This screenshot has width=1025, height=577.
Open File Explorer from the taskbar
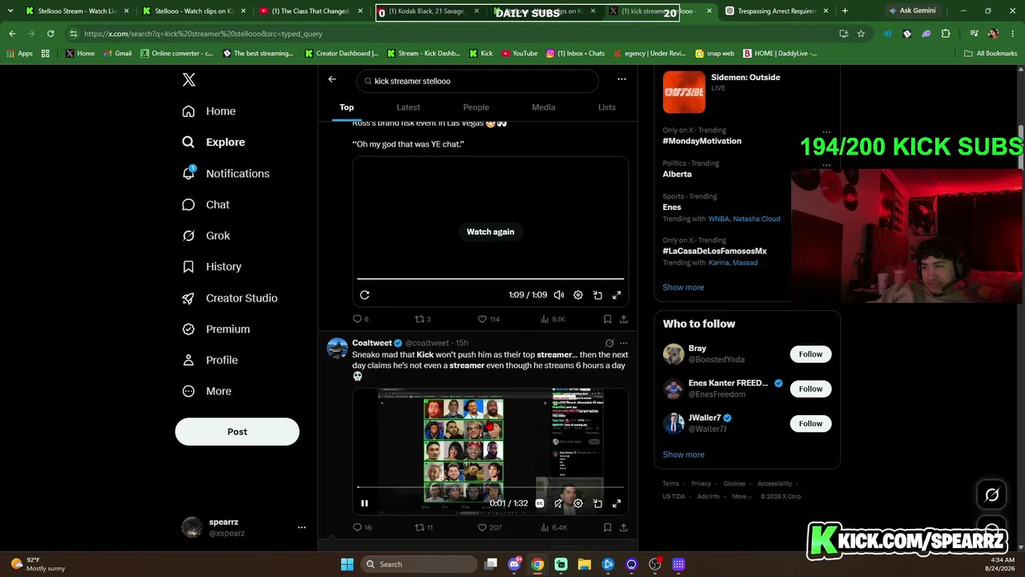click(585, 564)
